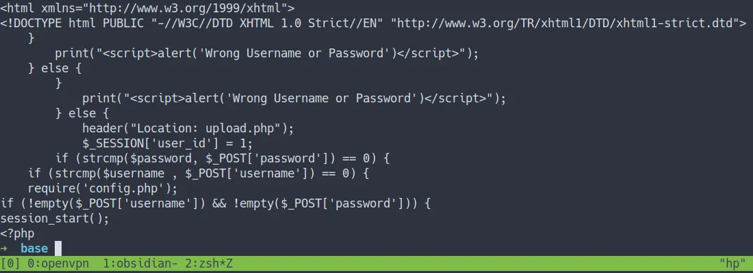Image resolution: width=753 pixels, height=273 pixels.
Task: Click the strcmp($password line
Action: click(x=222, y=159)
